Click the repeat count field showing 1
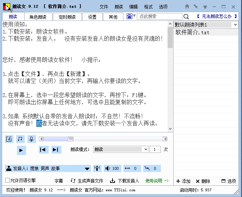This screenshot has width=242, height=197. [155, 149]
